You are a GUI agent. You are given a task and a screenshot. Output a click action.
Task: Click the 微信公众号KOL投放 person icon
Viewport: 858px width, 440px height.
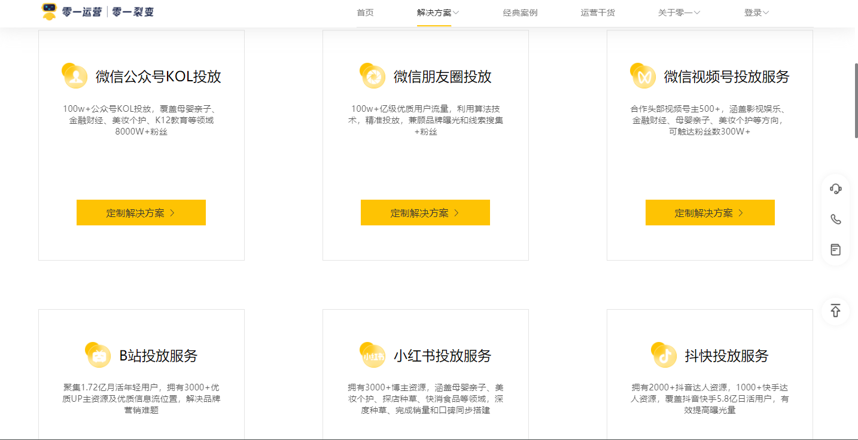pyautogui.click(x=75, y=76)
